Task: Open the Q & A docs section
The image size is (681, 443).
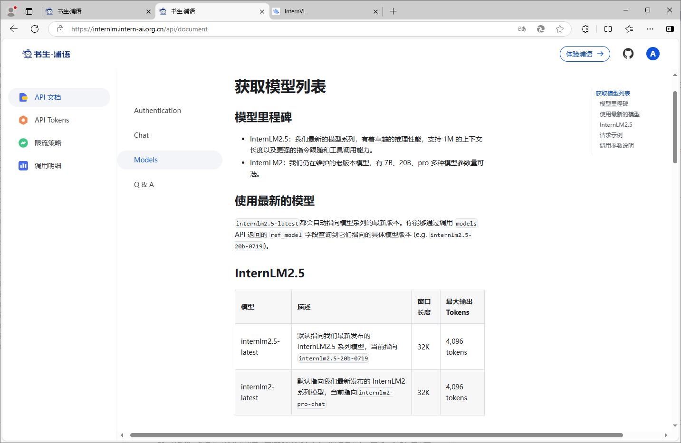Action: (144, 185)
